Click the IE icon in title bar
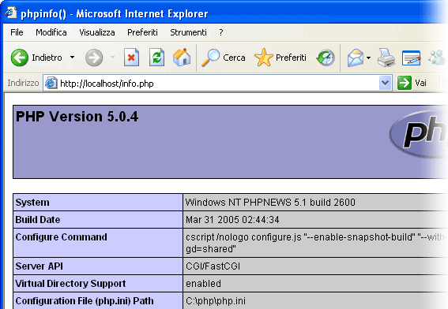Screen dimensions: 448x309 [10, 13]
